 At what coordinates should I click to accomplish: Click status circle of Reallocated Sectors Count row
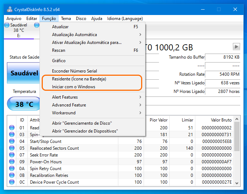point(12,148)
